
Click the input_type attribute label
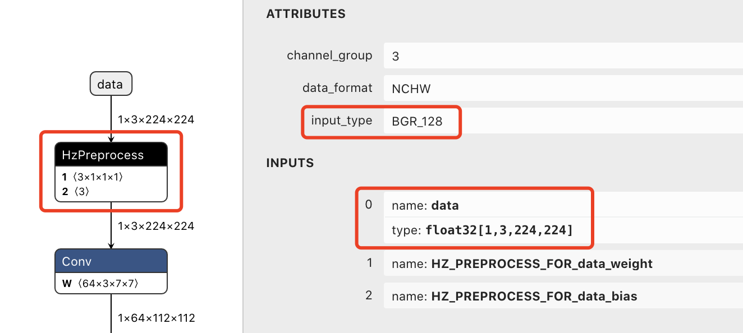click(342, 120)
